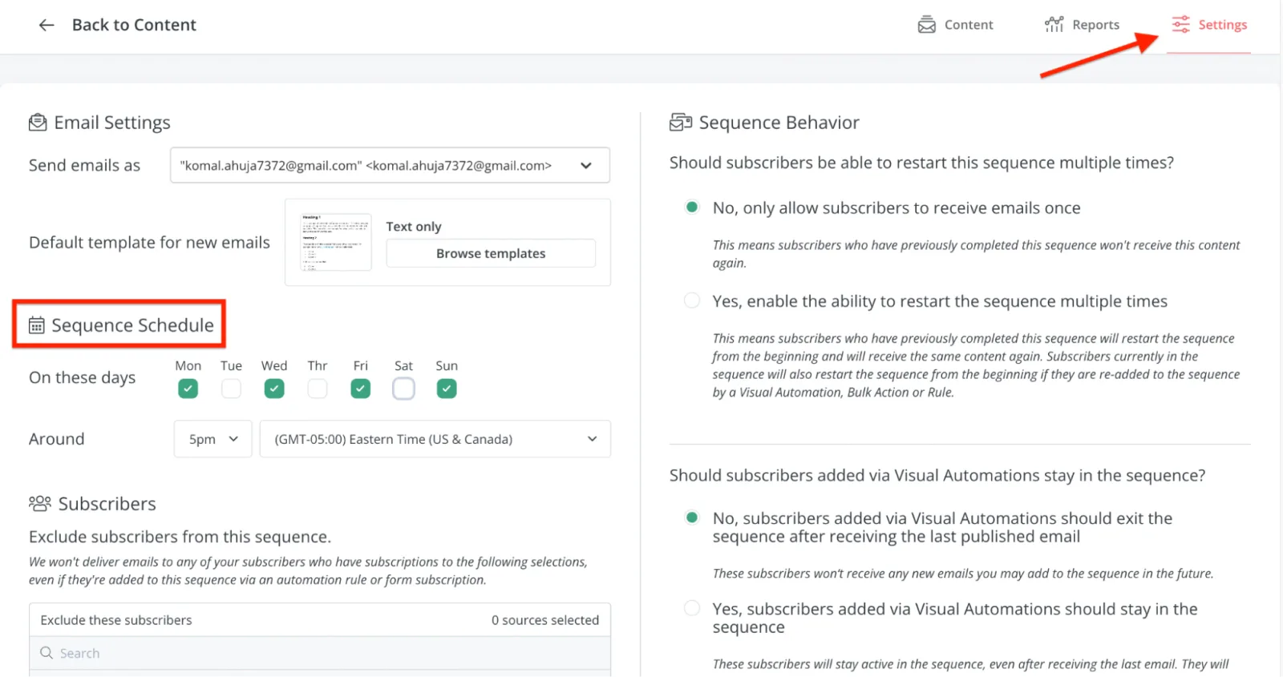
Task: Switch to the Reports tab
Action: [x=1095, y=25]
